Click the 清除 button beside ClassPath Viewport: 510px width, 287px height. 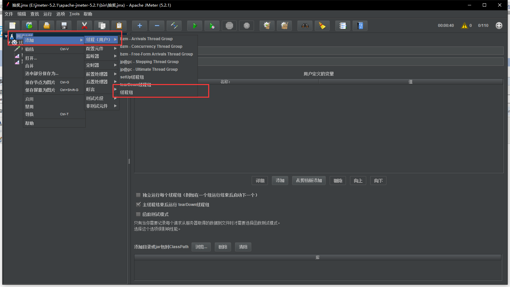243,247
